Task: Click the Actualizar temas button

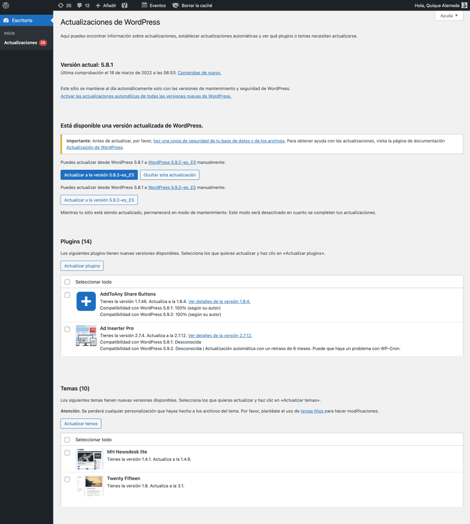Action: pyautogui.click(x=81, y=424)
